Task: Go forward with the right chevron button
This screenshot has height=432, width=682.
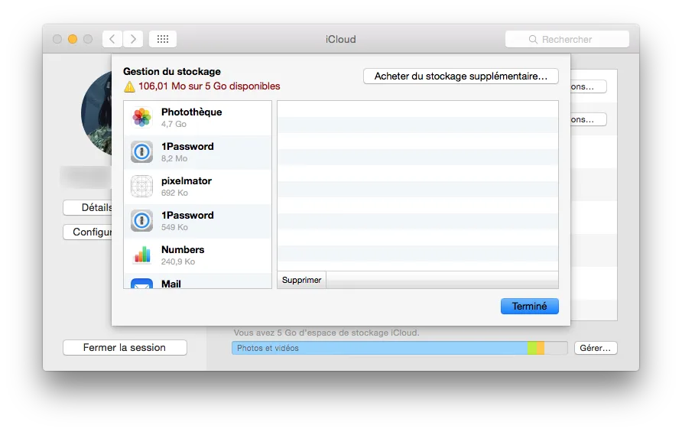Action: [133, 39]
